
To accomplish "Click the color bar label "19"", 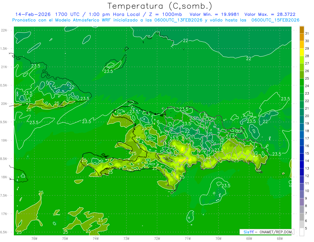I will (307, 123).
